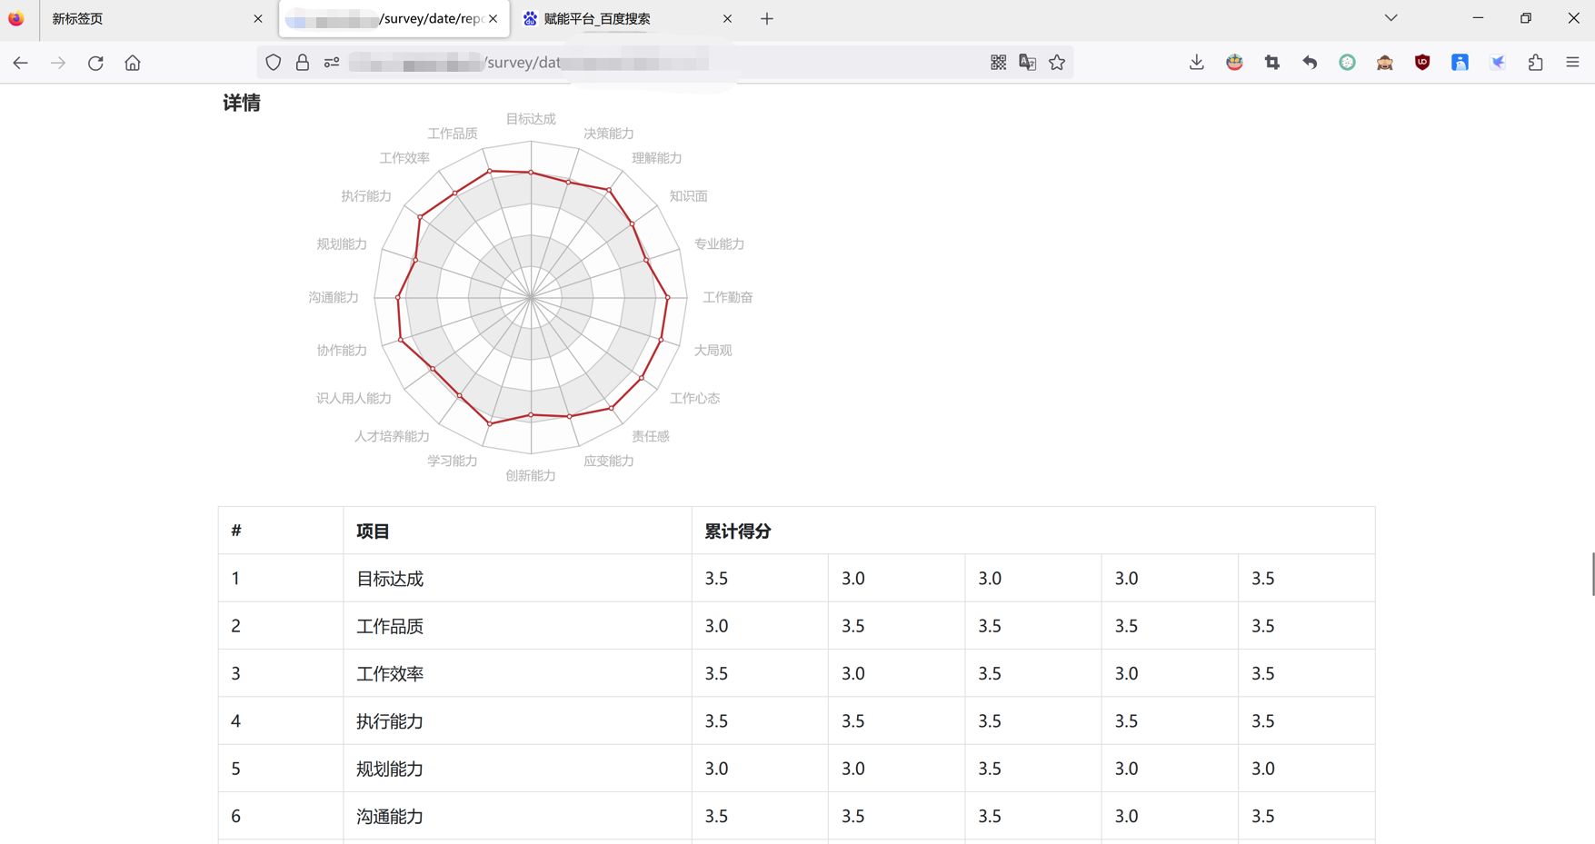Open the blue bird extension icon

[1498, 63]
